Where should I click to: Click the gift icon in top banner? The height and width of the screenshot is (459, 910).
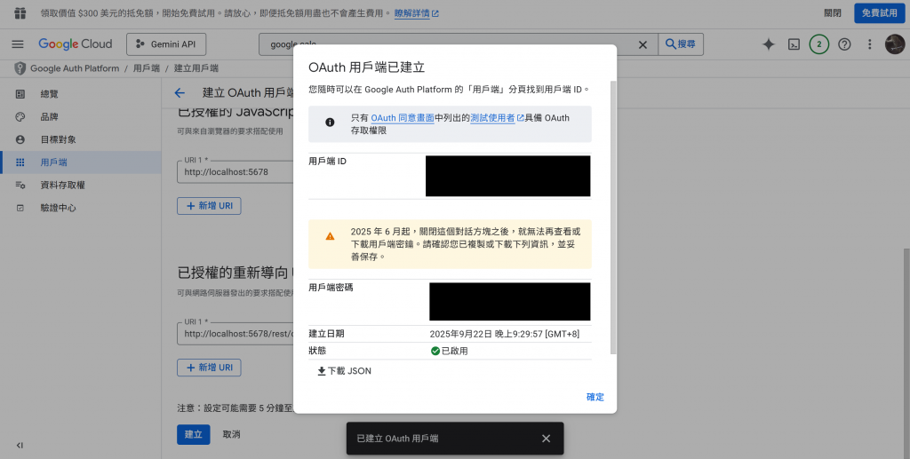tap(20, 12)
